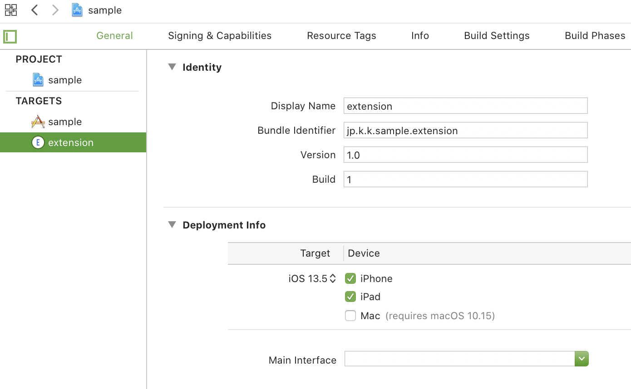Click the sample breadcrumb label
This screenshot has width=631, height=389.
click(x=105, y=10)
